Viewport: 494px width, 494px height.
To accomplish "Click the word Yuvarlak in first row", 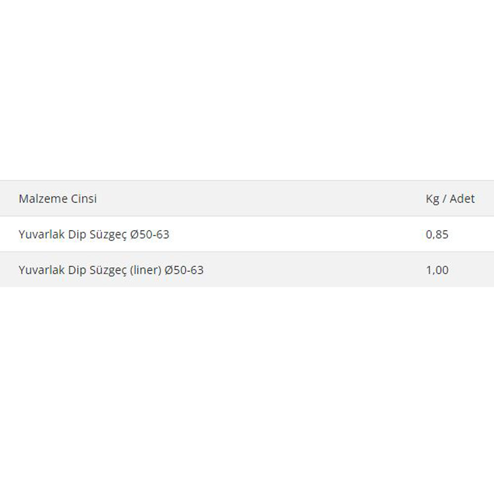I will 41,234.
